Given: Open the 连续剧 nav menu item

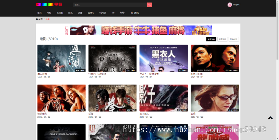Looking at the screenshot, I should coord(60,13).
